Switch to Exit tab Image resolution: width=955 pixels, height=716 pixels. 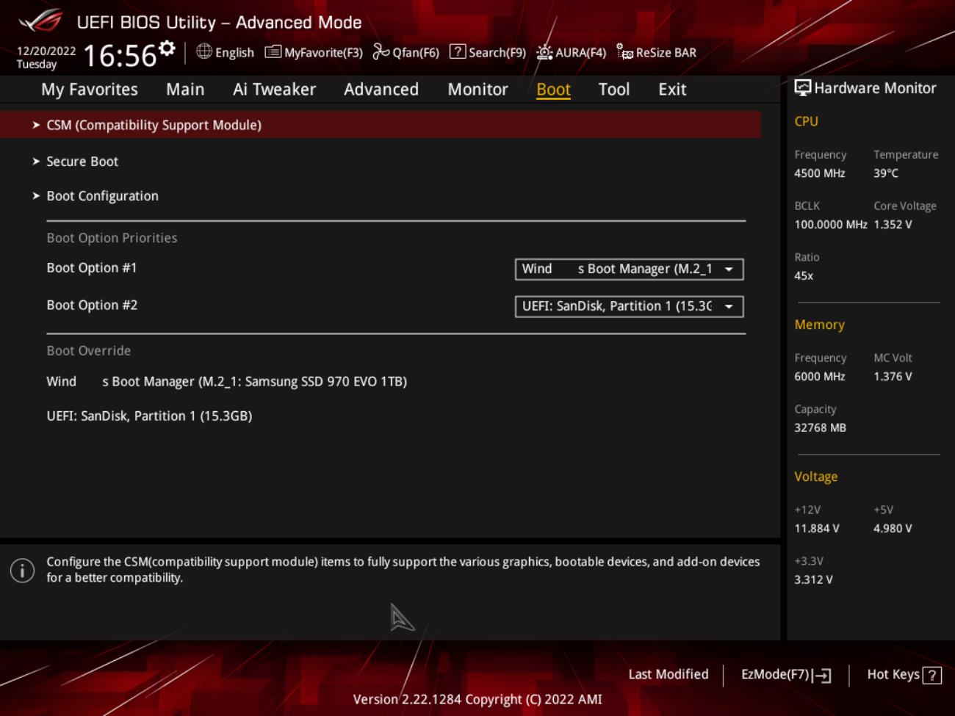pyautogui.click(x=672, y=90)
